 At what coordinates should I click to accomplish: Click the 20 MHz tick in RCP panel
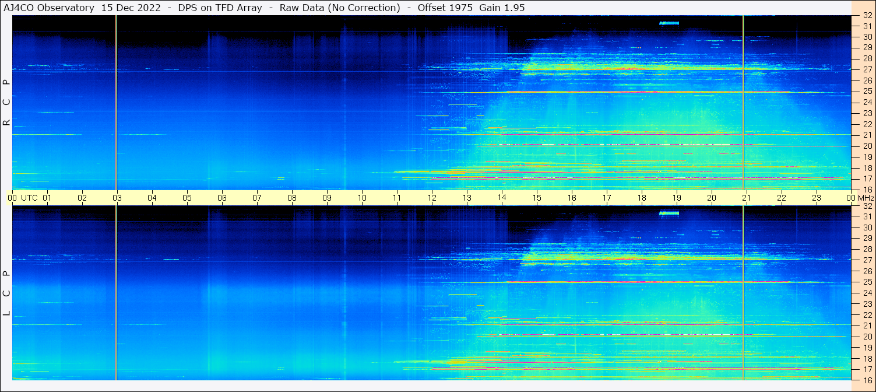click(x=867, y=146)
